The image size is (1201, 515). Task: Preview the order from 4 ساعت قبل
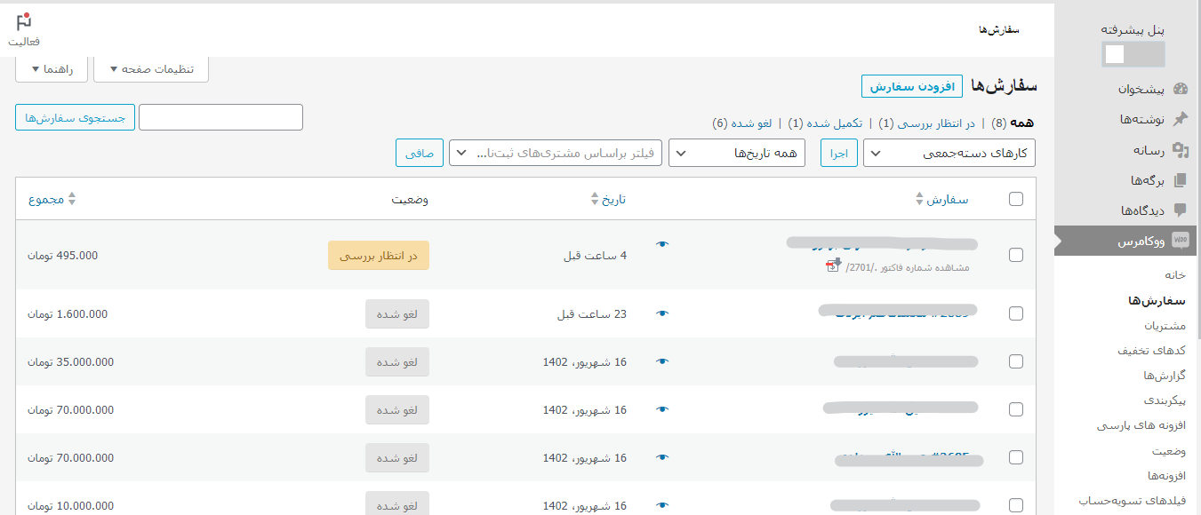[661, 244]
